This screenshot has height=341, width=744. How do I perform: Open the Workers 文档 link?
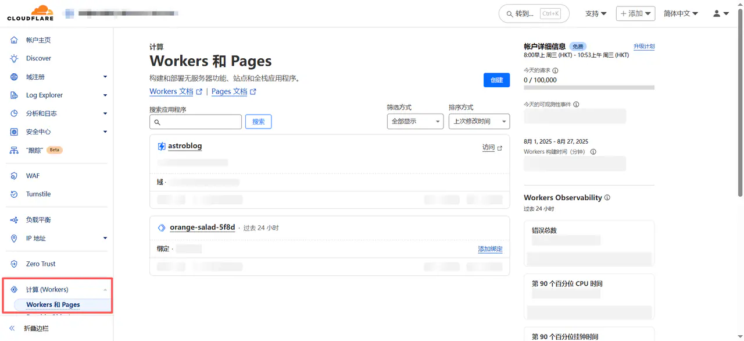[171, 91]
